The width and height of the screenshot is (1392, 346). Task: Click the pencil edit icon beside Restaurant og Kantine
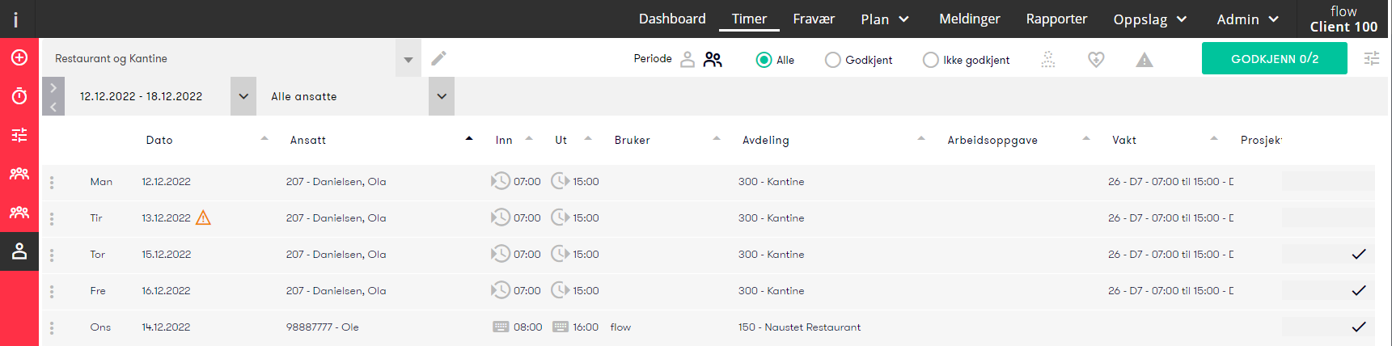click(x=438, y=58)
